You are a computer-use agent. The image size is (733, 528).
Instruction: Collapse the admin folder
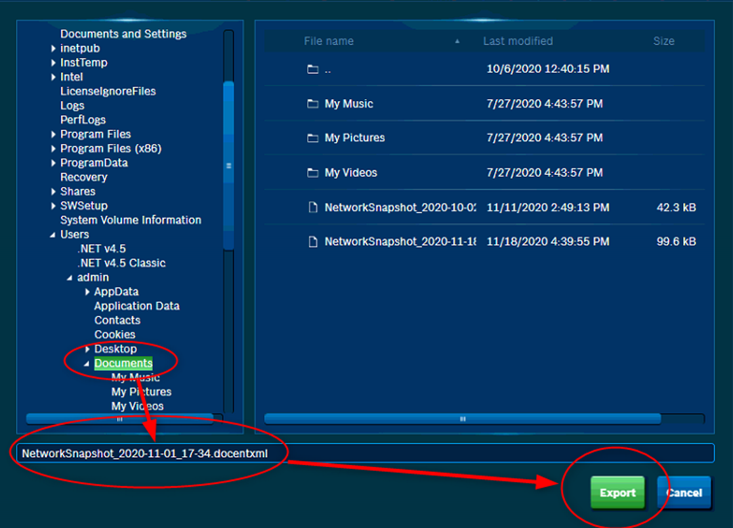(x=69, y=278)
